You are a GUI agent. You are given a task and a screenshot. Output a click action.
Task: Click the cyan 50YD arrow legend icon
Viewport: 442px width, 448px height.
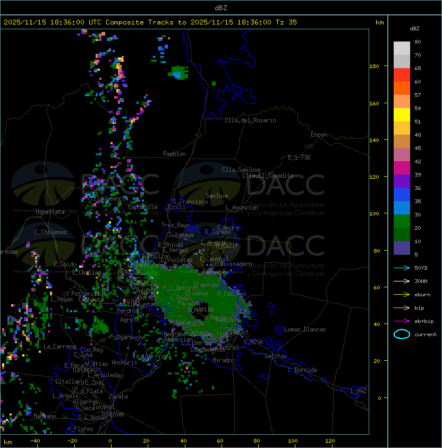(x=402, y=268)
